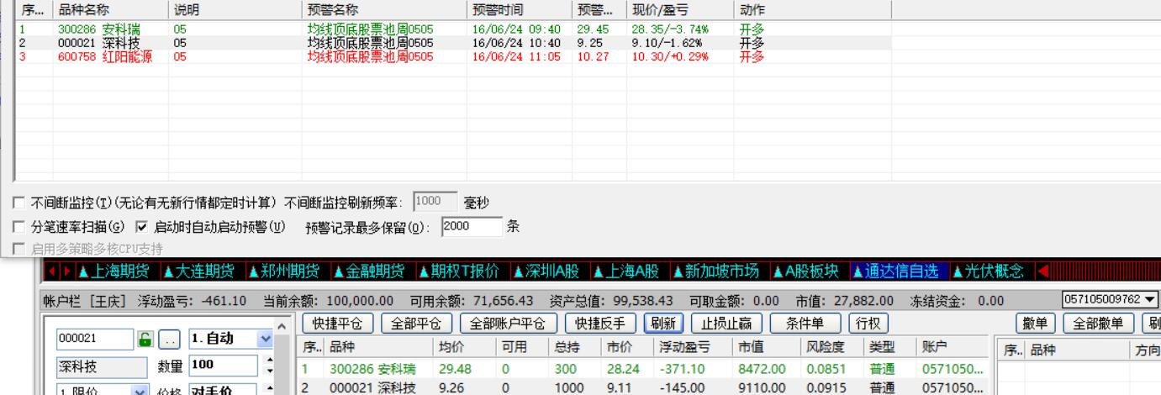Click the red right-scroll arrow on market tabs
The width and height of the screenshot is (1161, 395).
(x=66, y=271)
